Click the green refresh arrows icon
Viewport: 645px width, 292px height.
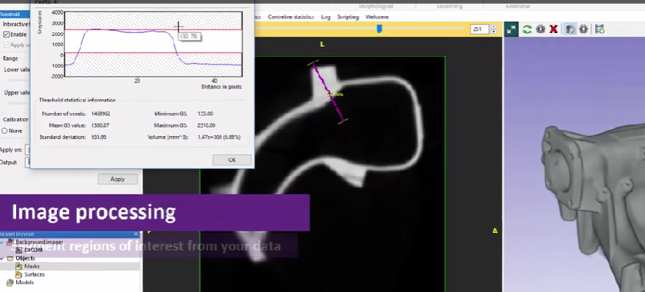coord(527,29)
